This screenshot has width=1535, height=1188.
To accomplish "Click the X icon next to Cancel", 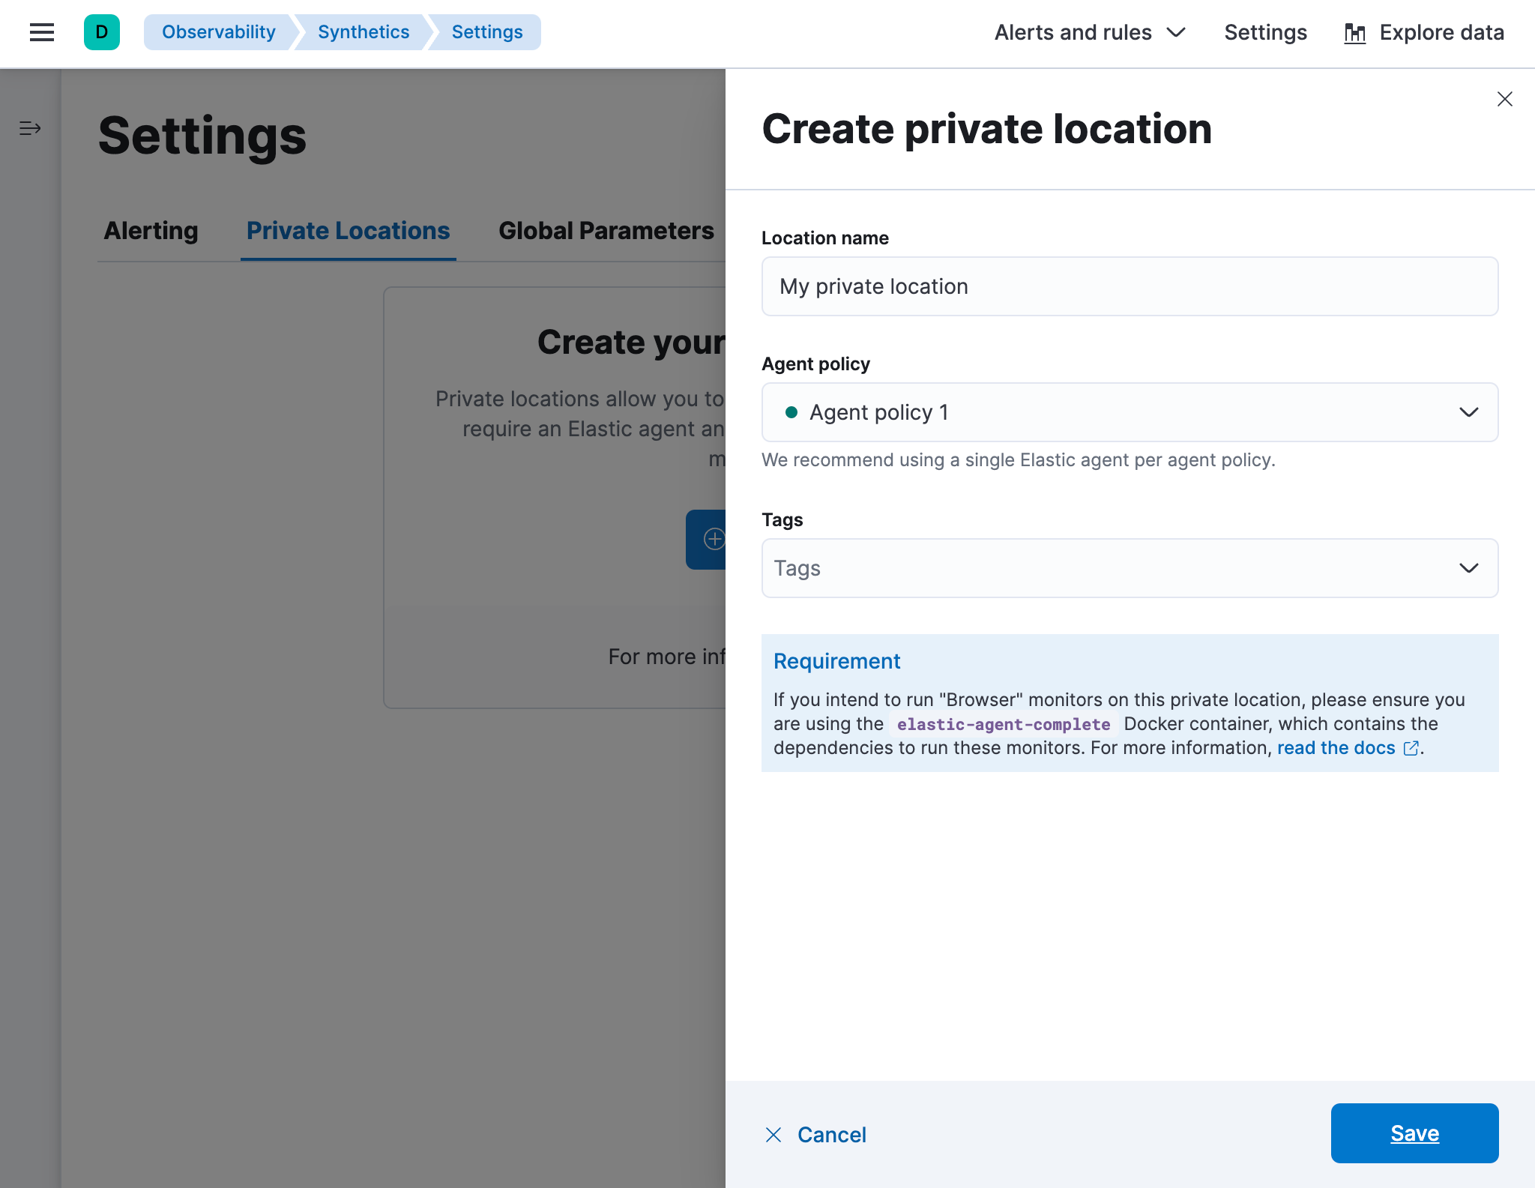I will pyautogui.click(x=773, y=1134).
